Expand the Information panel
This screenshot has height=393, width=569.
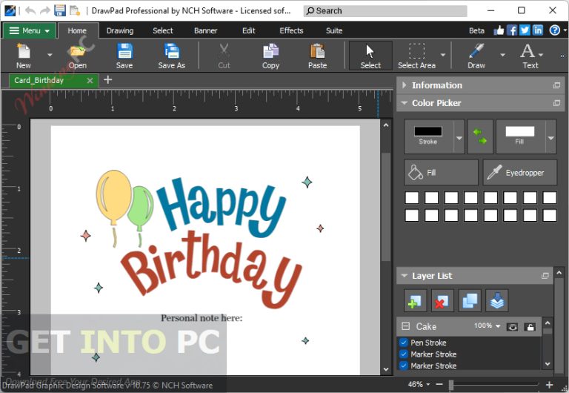(405, 85)
